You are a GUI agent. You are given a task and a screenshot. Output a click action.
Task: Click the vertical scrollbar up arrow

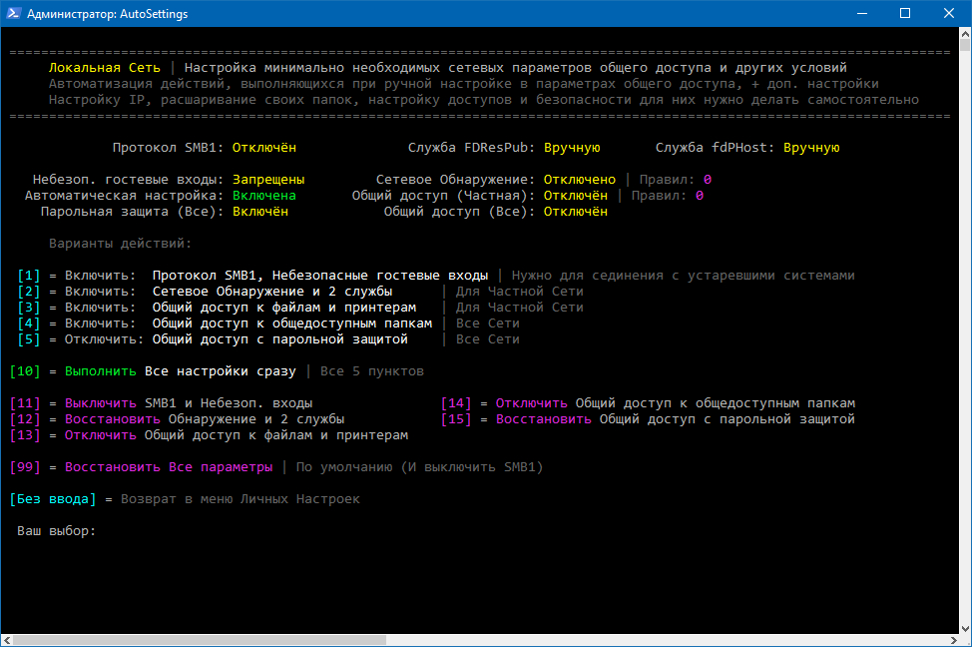(x=965, y=33)
